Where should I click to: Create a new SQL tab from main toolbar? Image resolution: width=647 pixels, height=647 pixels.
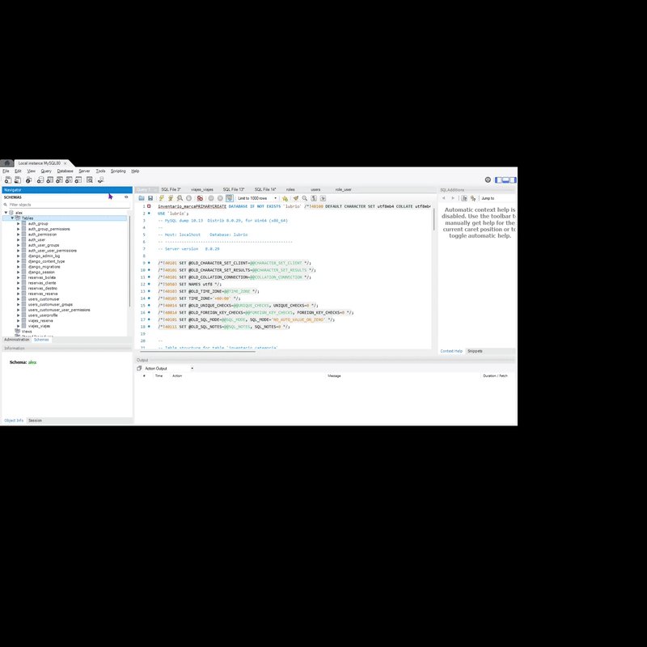8,180
